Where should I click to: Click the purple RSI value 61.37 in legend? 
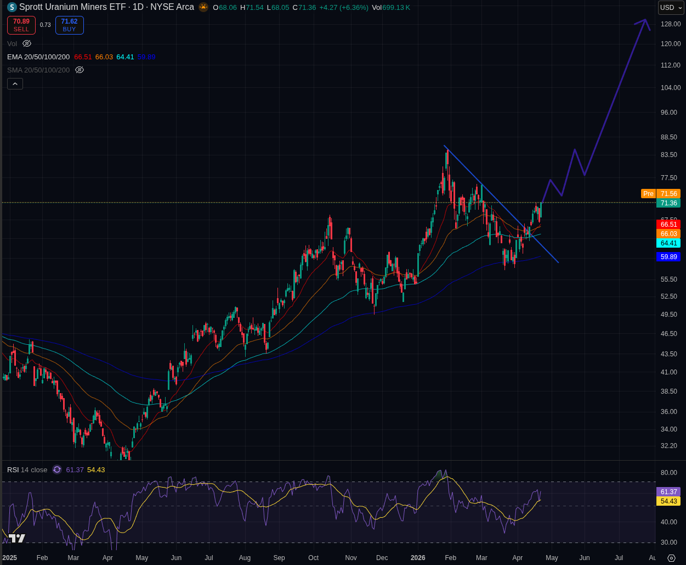pyautogui.click(x=75, y=469)
